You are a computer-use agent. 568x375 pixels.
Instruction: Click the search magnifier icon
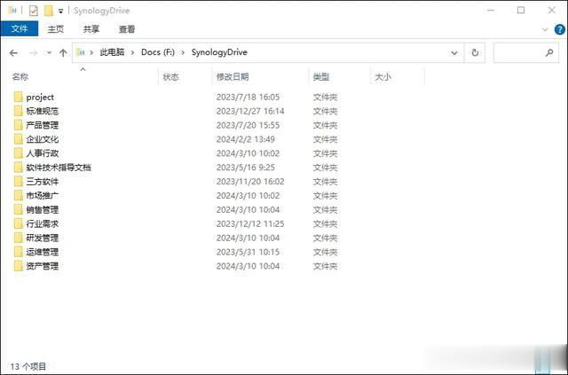(x=549, y=53)
